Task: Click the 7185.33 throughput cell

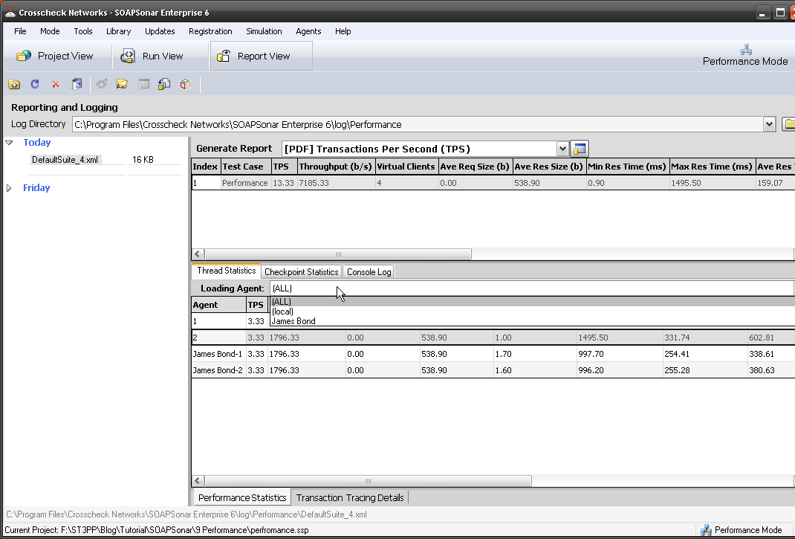Action: click(337, 183)
